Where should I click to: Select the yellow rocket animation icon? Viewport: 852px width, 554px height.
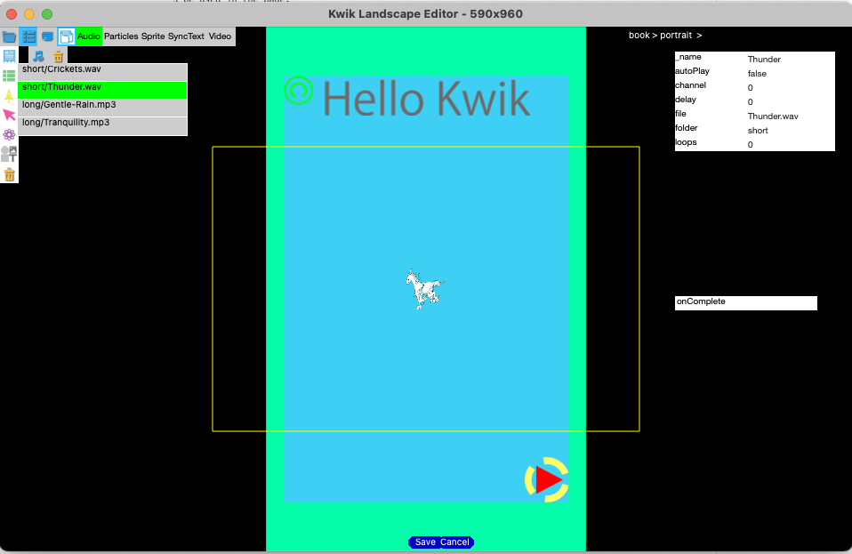coord(9,95)
